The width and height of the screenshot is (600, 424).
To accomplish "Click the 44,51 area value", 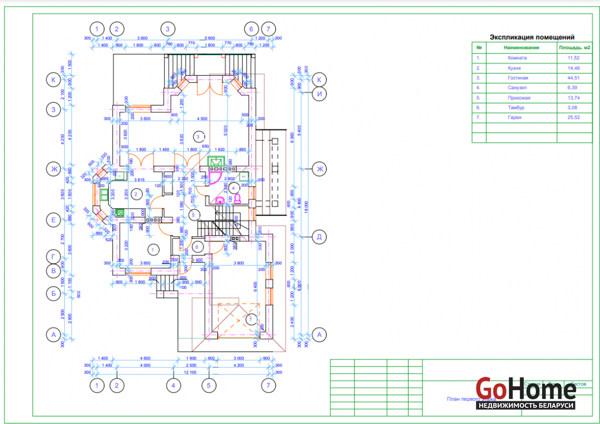I will coord(573,78).
